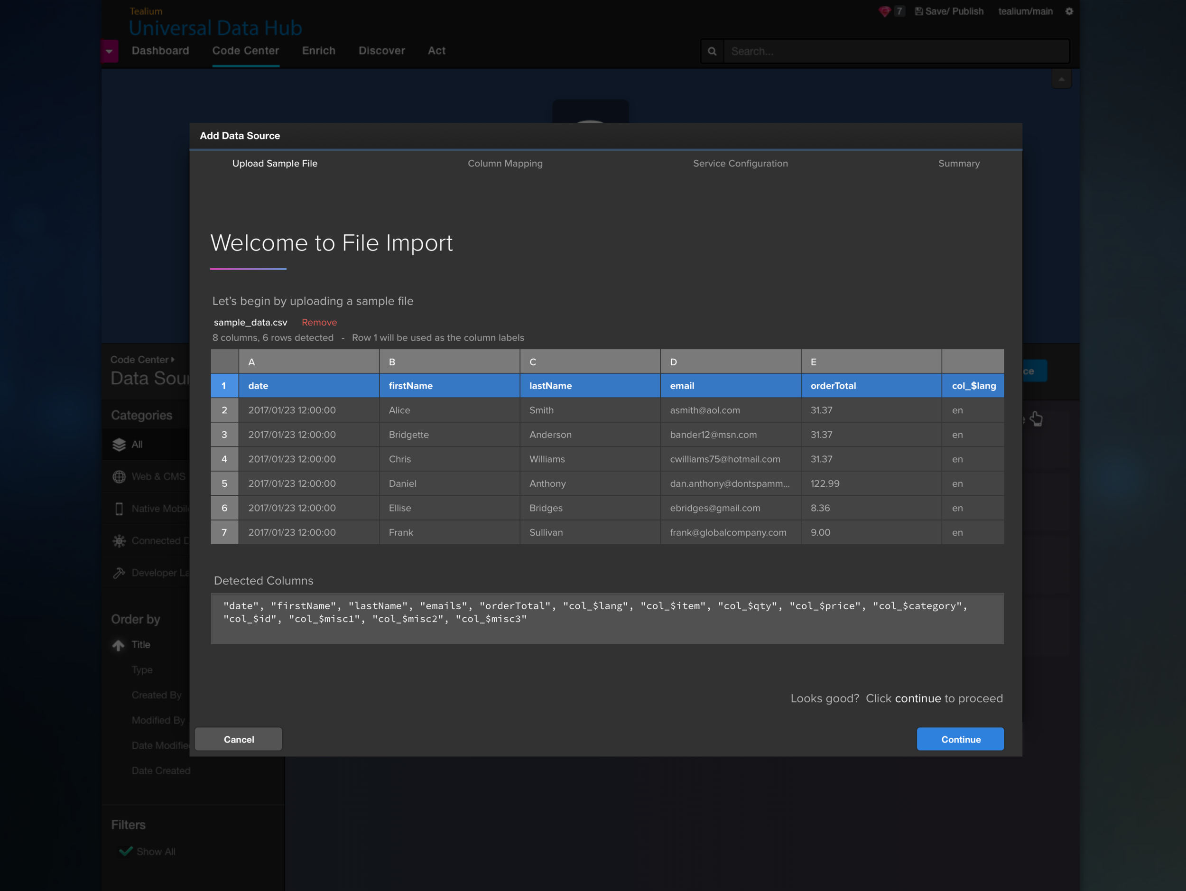This screenshot has height=891, width=1186.
Task: Click the red diamond notification icon
Action: tap(884, 11)
